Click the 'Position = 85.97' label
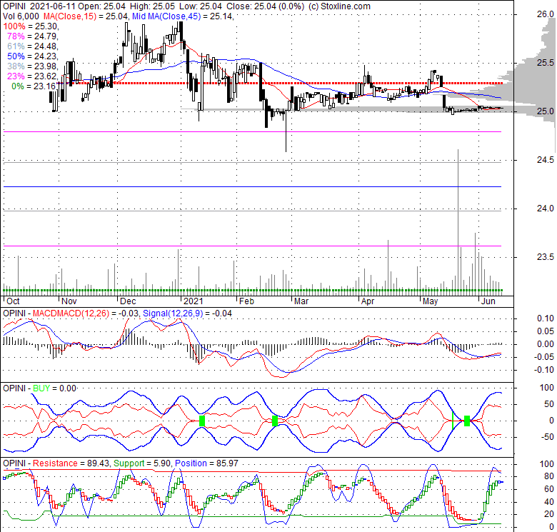Viewport: 557px width, 532px height. (207, 463)
